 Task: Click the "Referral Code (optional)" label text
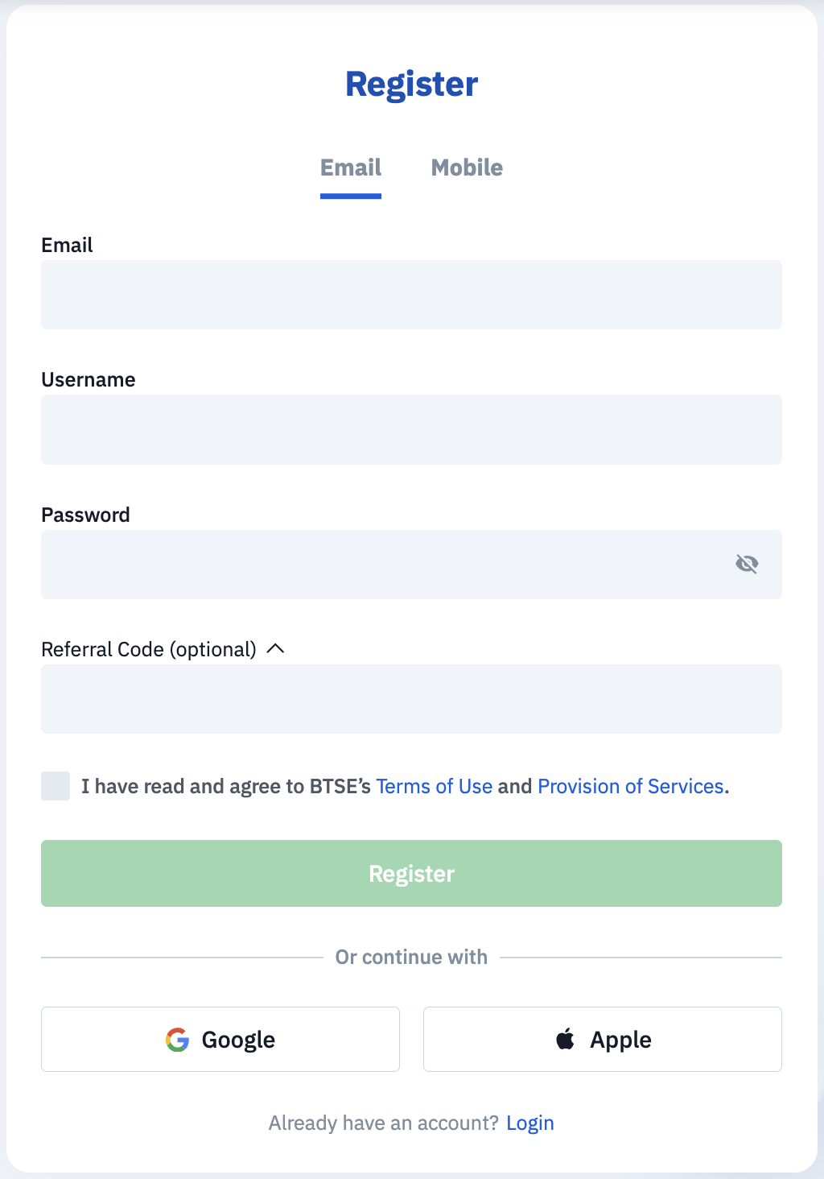pos(149,649)
